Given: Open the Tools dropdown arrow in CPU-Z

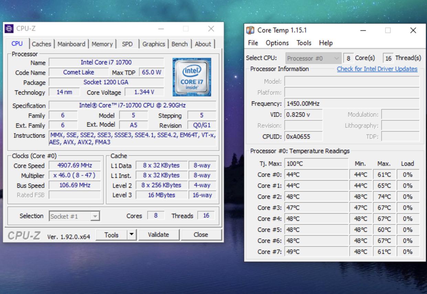Looking at the screenshot, I should [132, 235].
